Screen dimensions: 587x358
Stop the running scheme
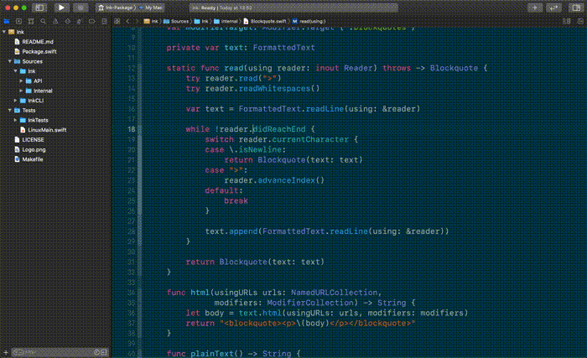[x=80, y=8]
